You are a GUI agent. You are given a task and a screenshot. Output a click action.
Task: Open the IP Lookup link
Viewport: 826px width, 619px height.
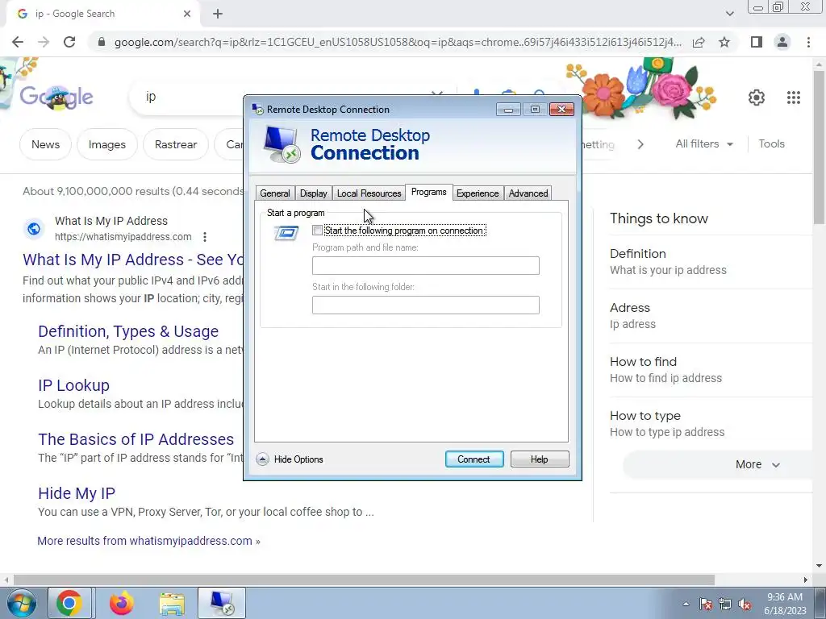[x=73, y=385]
